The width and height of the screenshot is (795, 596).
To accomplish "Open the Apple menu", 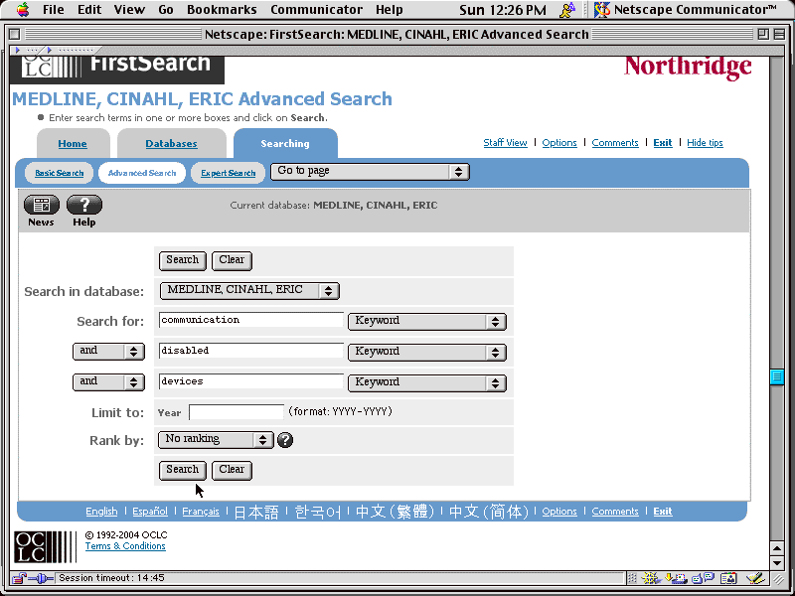I will [22, 9].
